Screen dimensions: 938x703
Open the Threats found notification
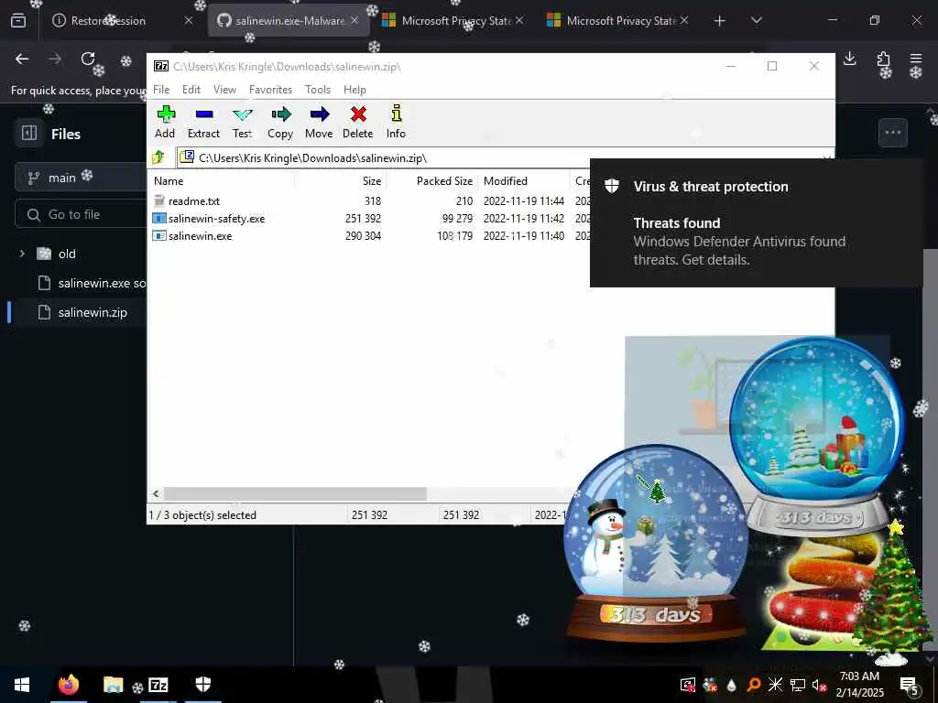pos(756,223)
